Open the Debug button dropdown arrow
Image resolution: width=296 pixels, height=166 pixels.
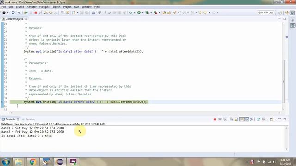pos(135,12)
